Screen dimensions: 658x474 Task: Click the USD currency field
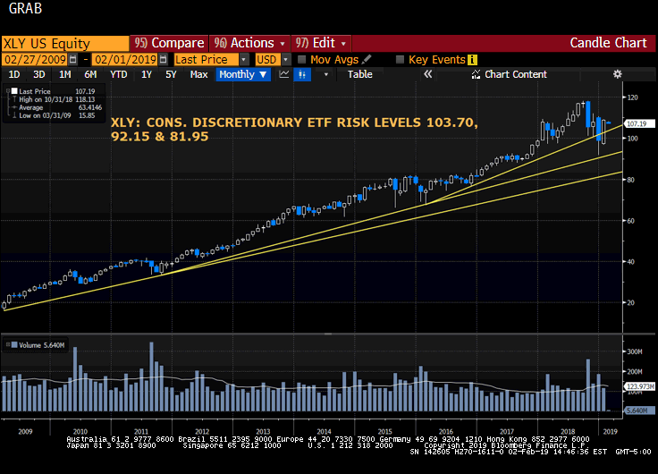(x=267, y=60)
